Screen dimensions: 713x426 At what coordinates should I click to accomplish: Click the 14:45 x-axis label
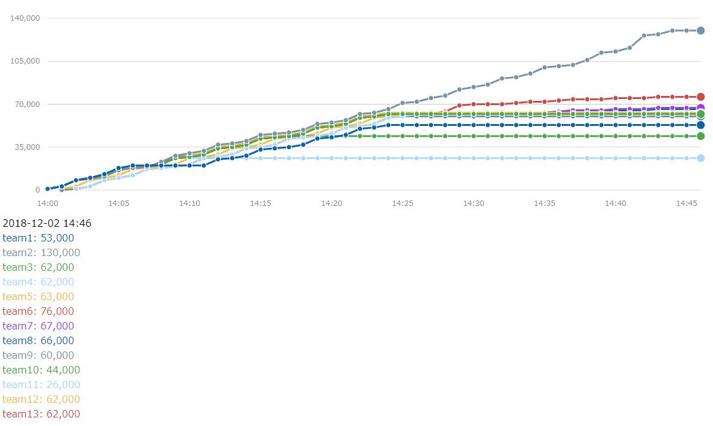[x=686, y=204]
